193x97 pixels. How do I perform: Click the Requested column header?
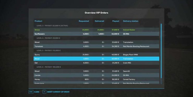(x=84, y=21)
